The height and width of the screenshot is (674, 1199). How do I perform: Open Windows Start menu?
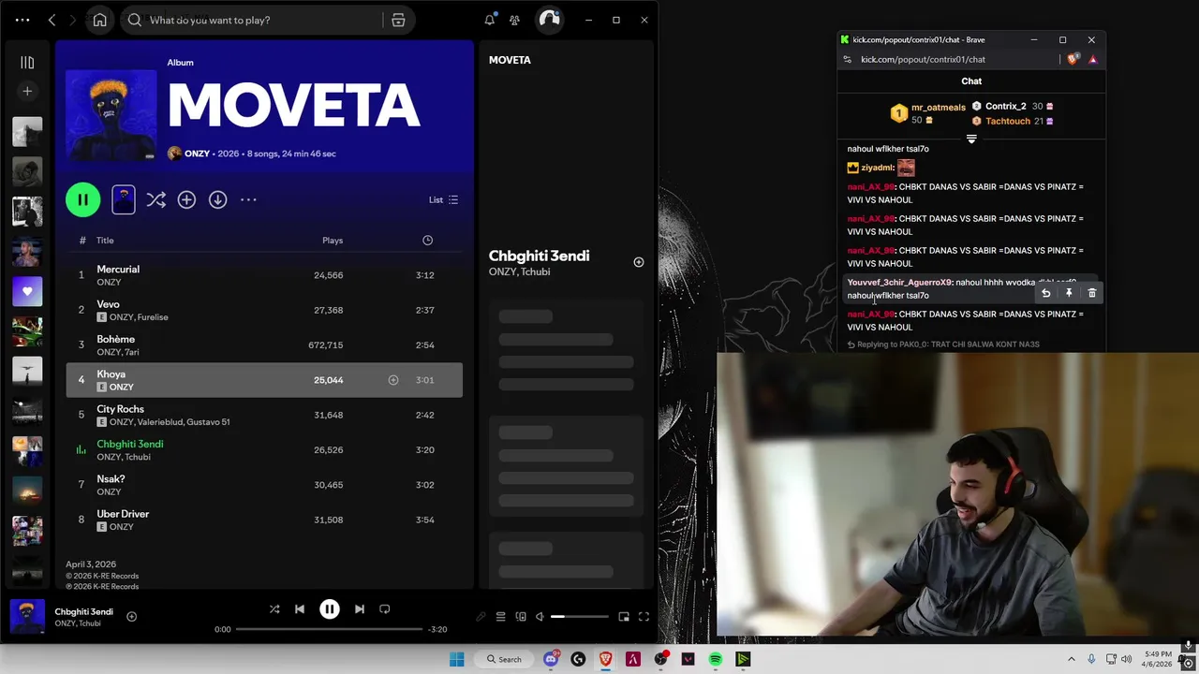[x=456, y=659]
